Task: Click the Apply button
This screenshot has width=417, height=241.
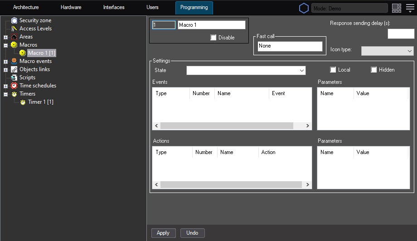Action: click(x=163, y=233)
